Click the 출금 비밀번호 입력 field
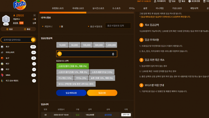This screenshot has width=209, height=118. [118, 26]
